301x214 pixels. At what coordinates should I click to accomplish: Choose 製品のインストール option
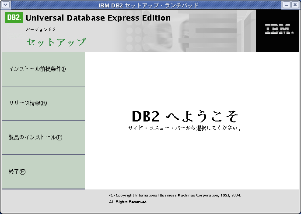coord(43,137)
